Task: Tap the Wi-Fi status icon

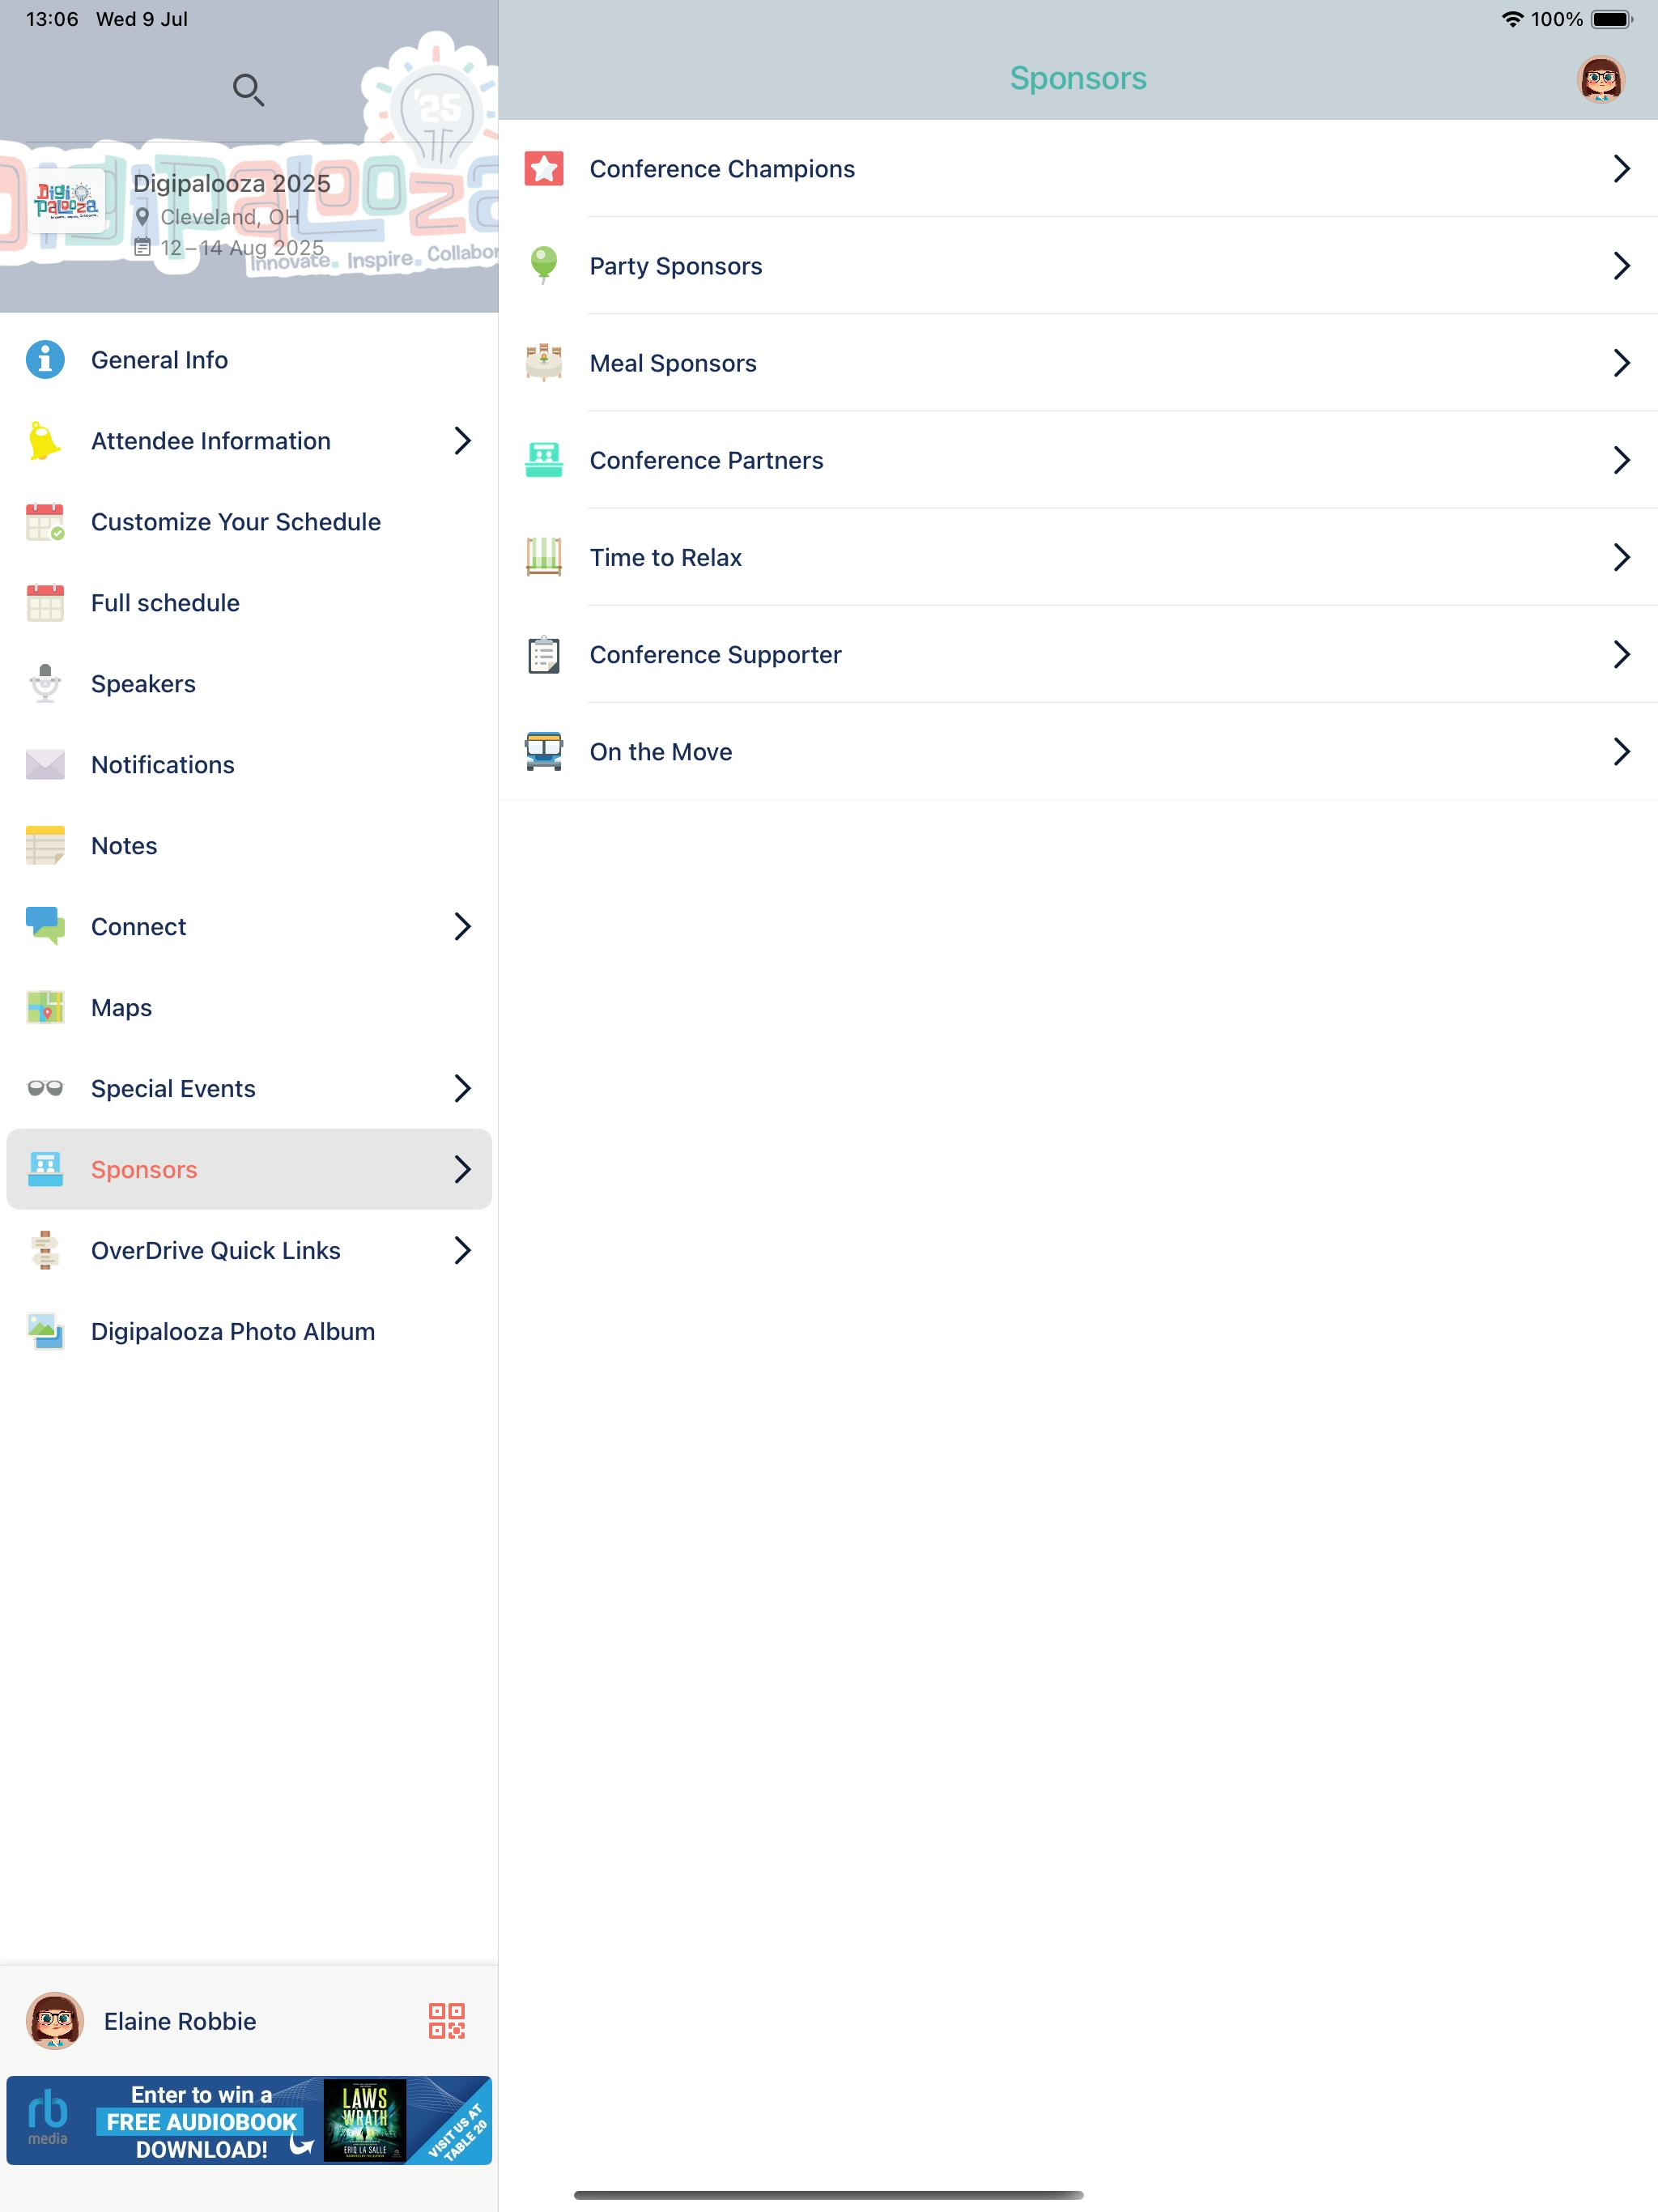Action: click(1512, 19)
